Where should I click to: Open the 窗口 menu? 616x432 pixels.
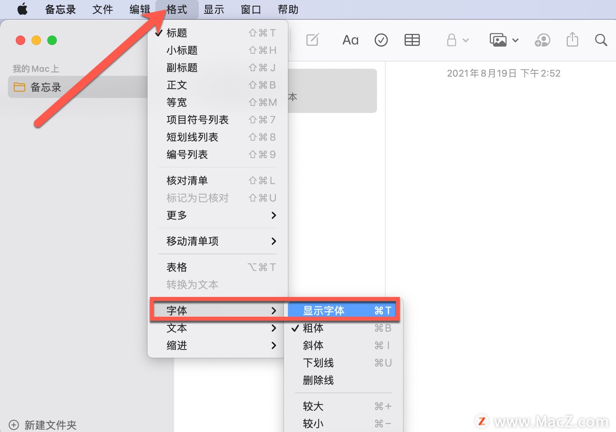click(251, 9)
